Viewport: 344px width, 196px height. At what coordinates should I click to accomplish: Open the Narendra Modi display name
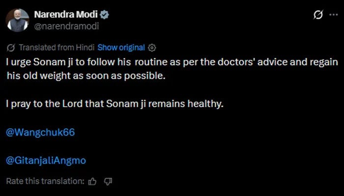66,15
